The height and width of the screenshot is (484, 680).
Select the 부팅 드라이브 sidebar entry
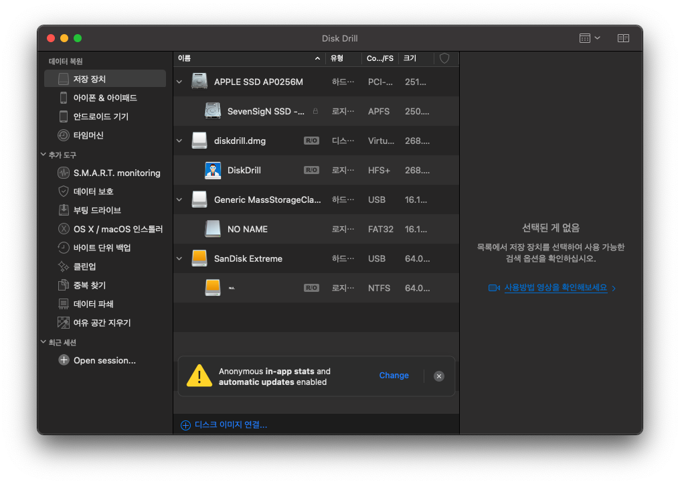(105, 210)
